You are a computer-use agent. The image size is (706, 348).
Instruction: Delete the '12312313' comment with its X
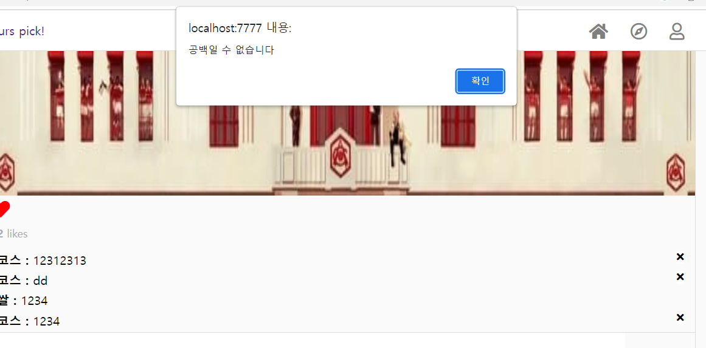point(680,257)
